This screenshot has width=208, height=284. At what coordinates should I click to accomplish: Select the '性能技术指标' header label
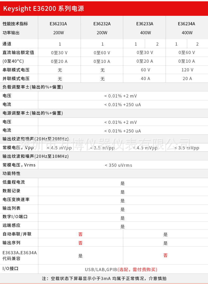15,24
